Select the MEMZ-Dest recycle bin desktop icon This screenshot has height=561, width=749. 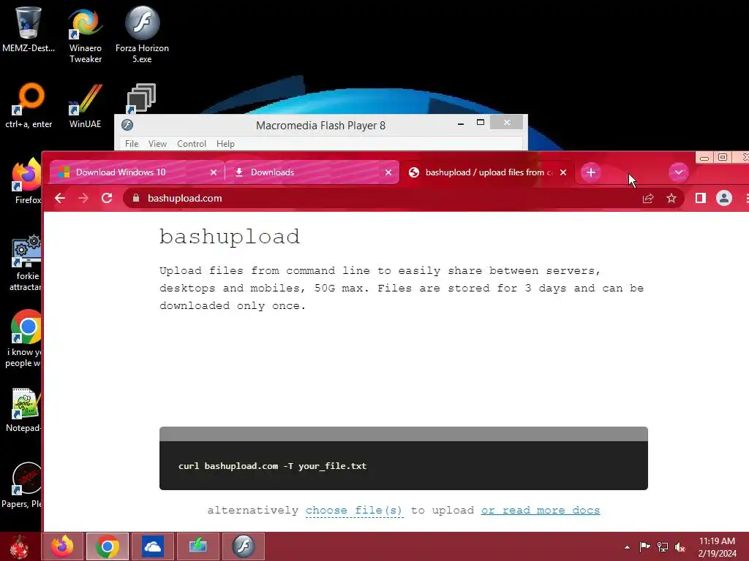point(29,29)
